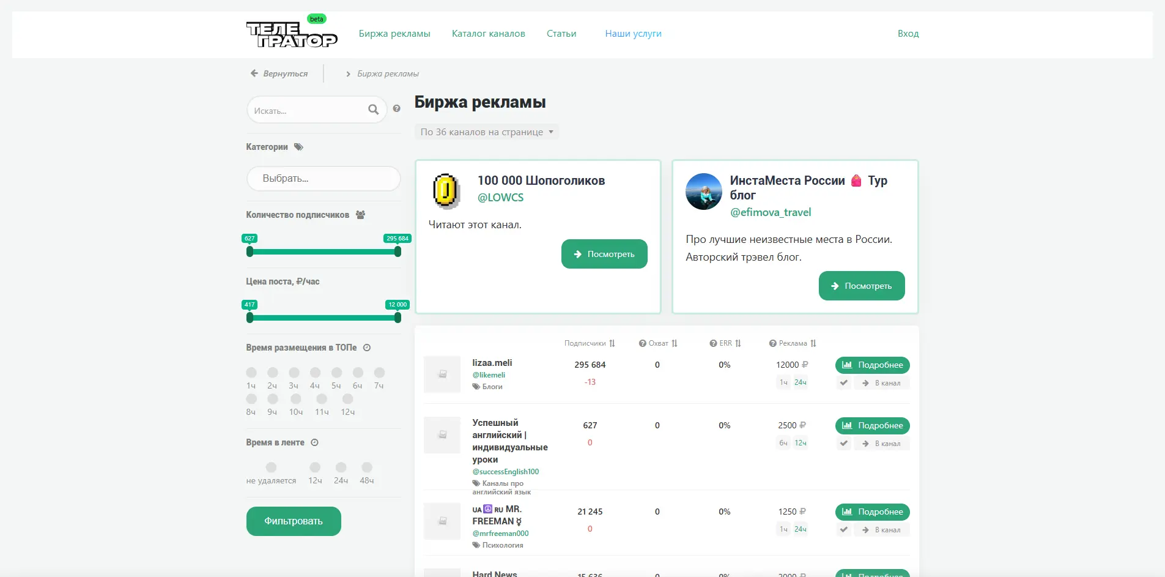The image size is (1165, 577).
Task: Go to the Статьи section
Action: [x=561, y=34]
